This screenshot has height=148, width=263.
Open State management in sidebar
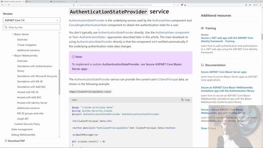click(x=22, y=129)
